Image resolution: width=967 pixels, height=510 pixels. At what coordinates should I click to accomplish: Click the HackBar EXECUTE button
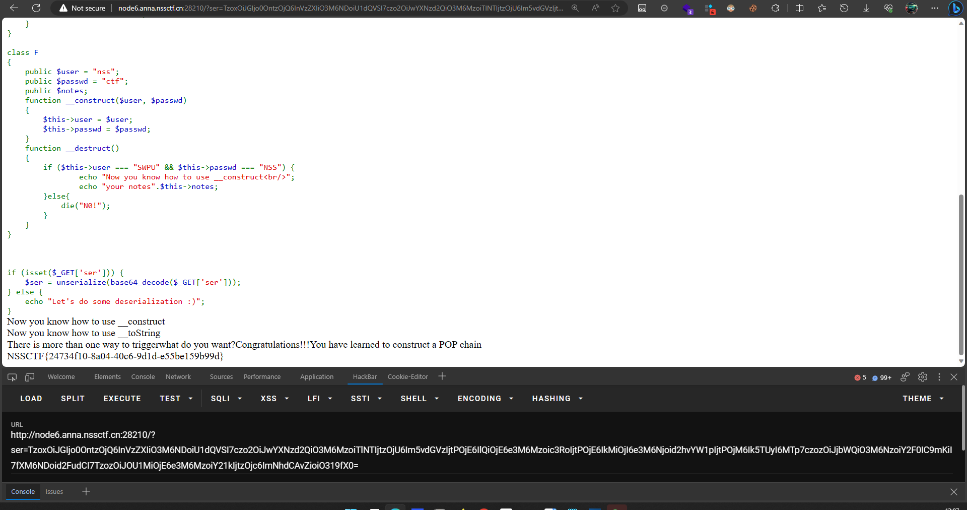(x=122, y=399)
